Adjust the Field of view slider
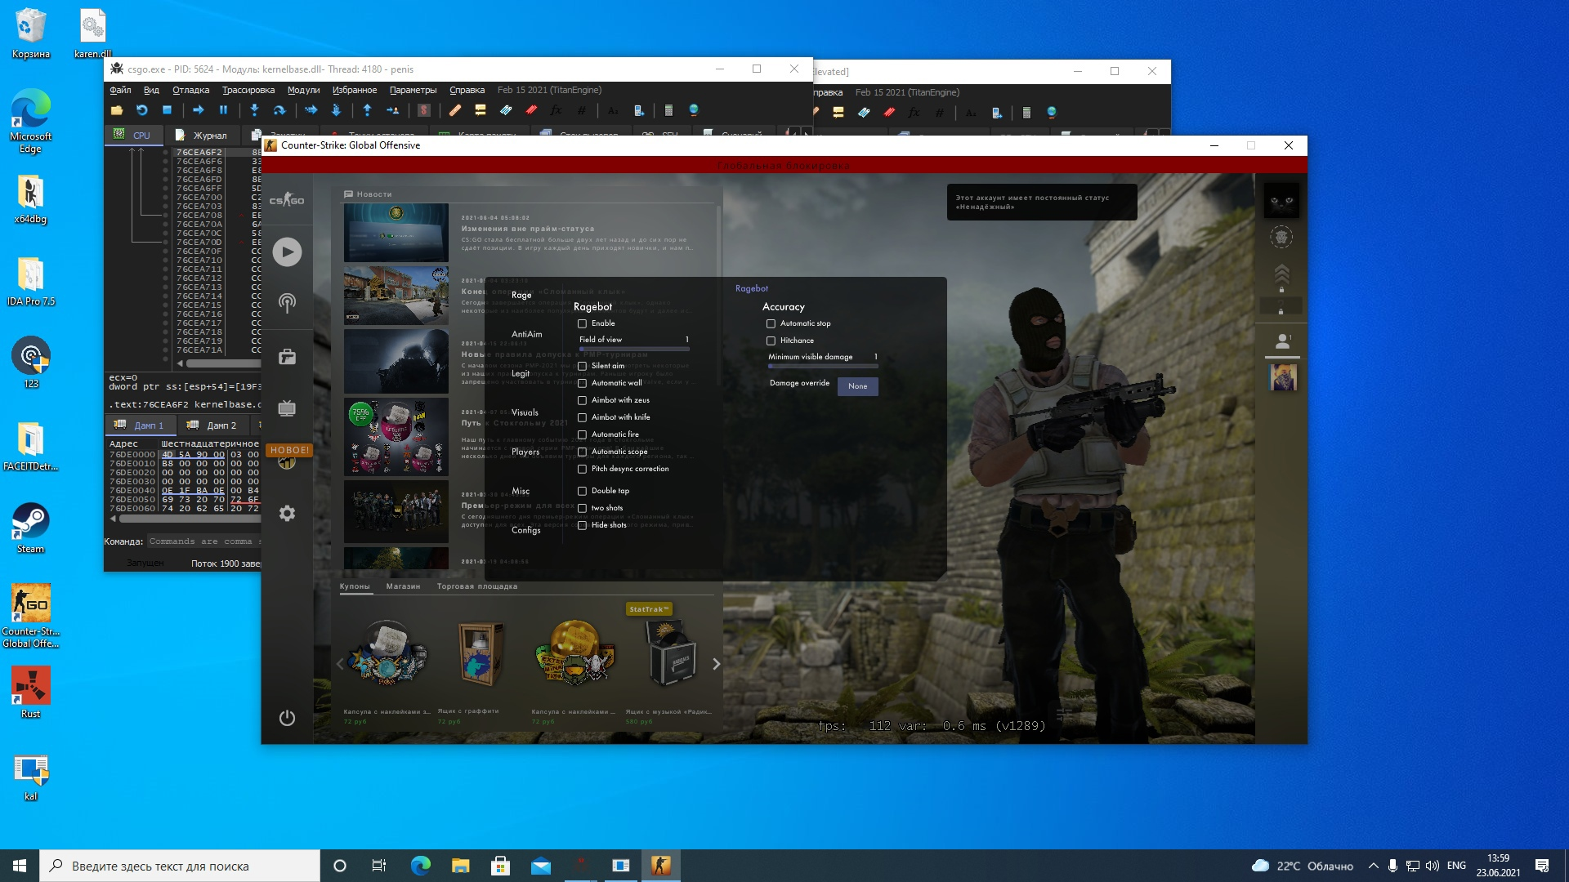The image size is (1569, 882). [634, 349]
